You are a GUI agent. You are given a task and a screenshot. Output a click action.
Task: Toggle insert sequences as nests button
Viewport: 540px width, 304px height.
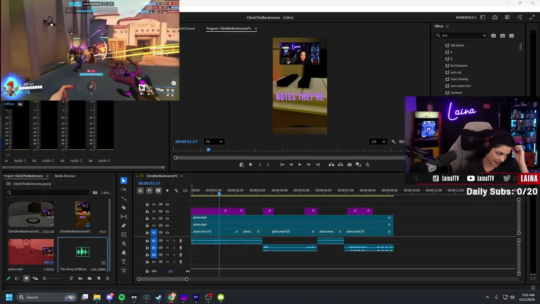point(140,191)
